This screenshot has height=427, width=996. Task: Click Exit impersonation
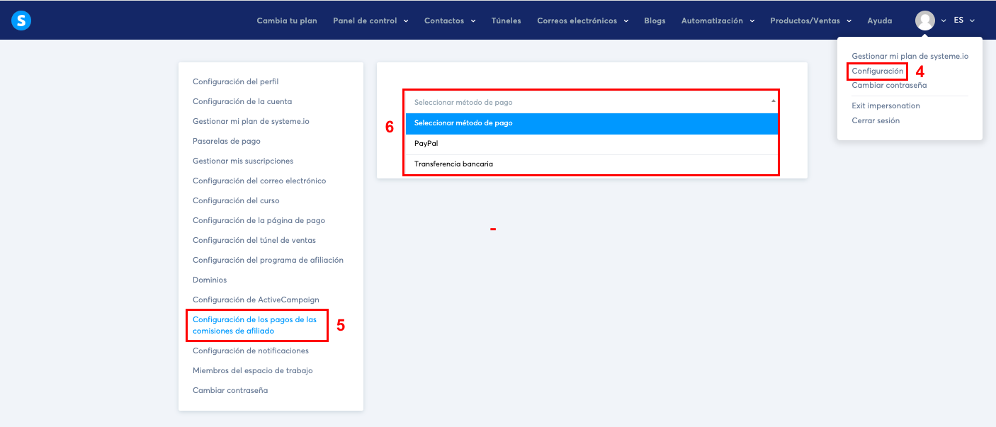[886, 105]
